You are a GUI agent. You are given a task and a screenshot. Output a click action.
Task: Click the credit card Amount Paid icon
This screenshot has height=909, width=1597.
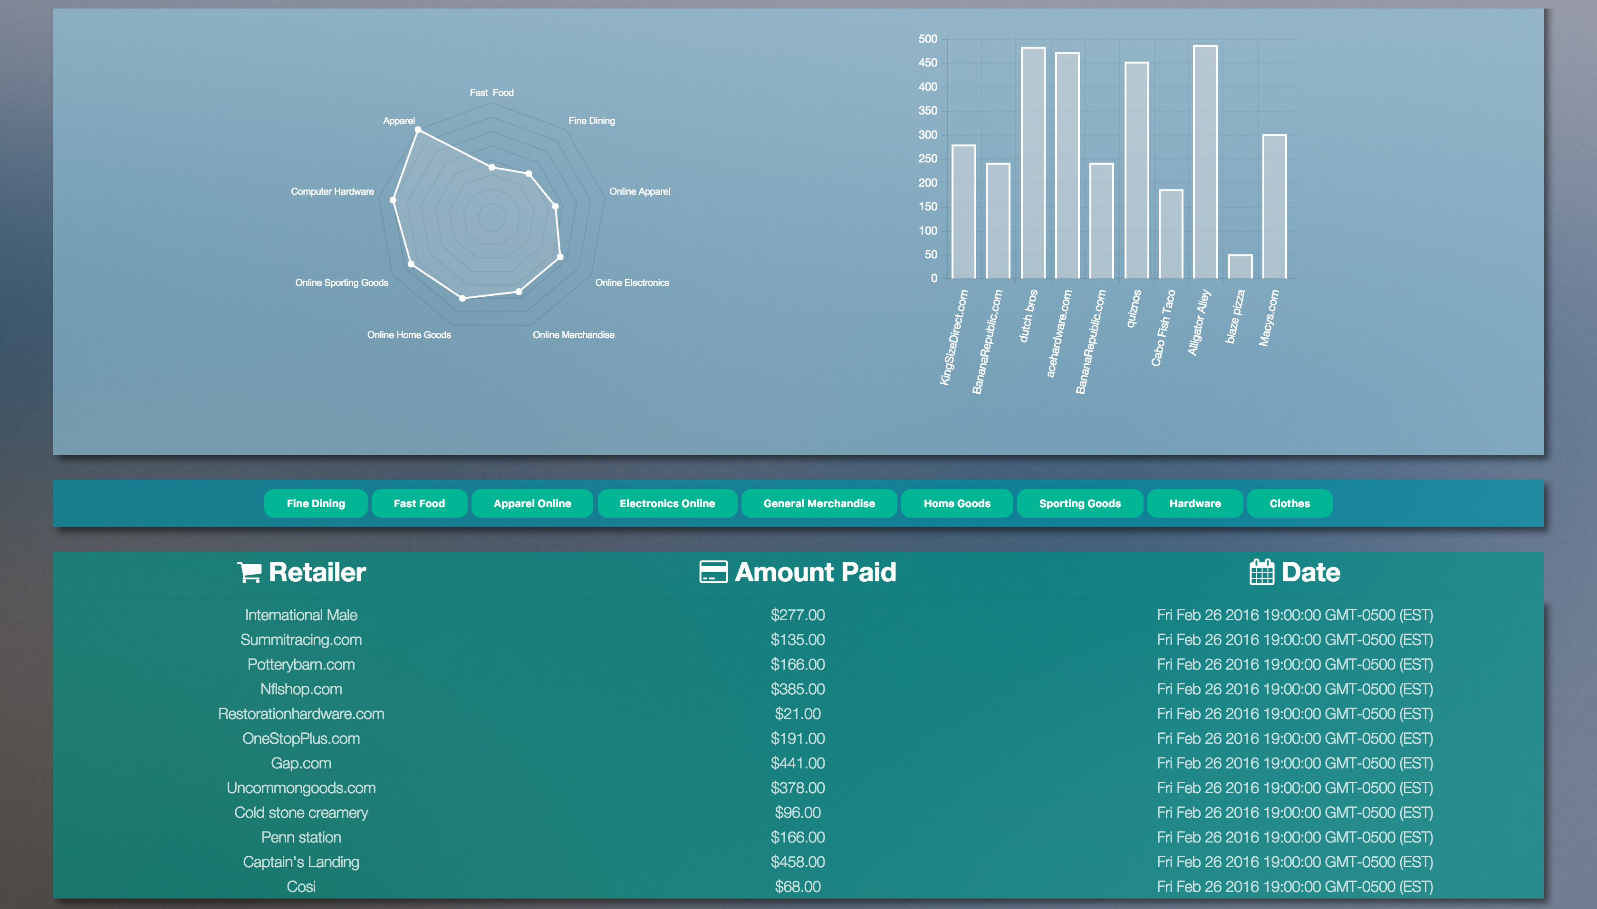click(713, 572)
